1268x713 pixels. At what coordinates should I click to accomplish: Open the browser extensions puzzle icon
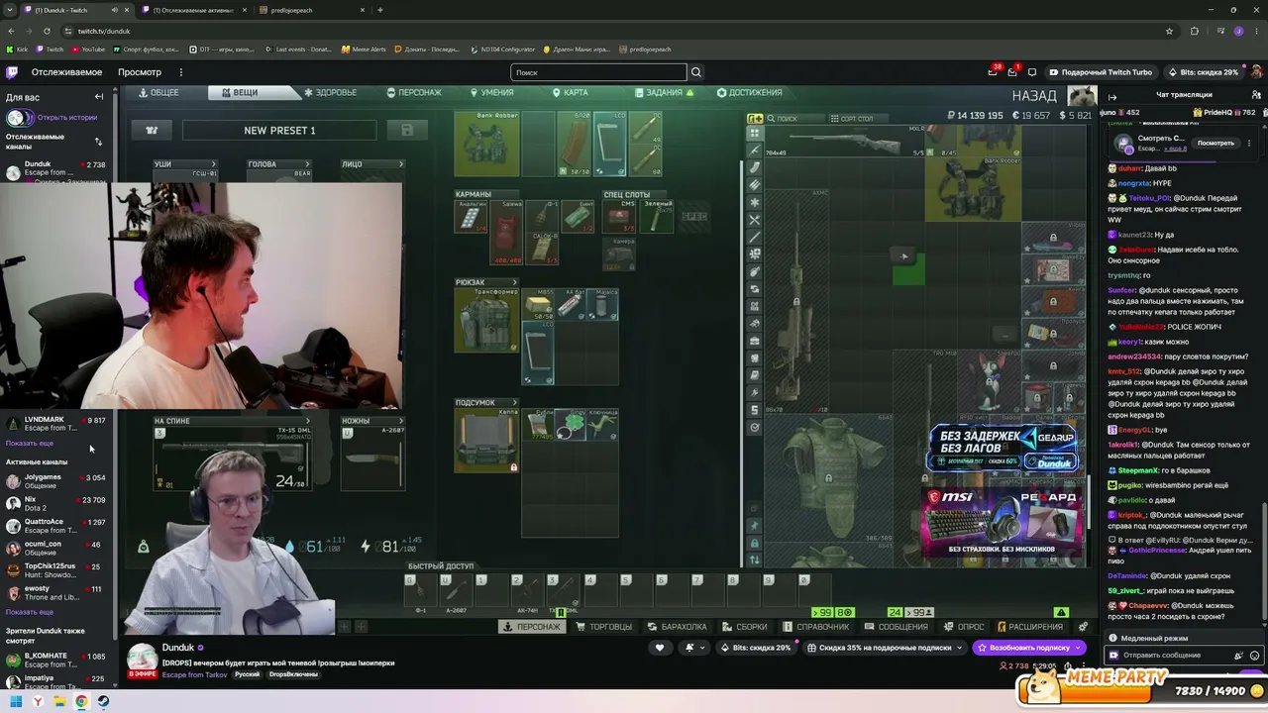(1195, 31)
